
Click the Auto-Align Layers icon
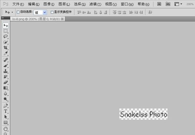(x=150, y=12)
